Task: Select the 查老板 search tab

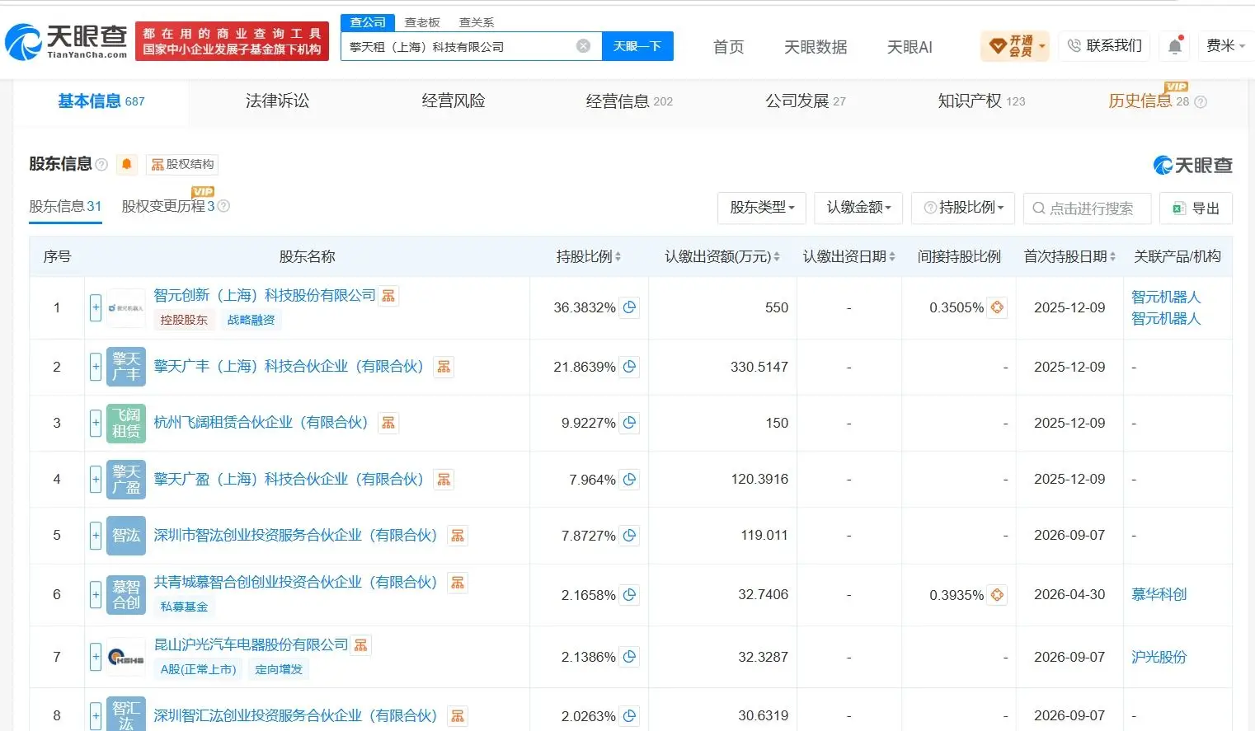Action: click(422, 22)
